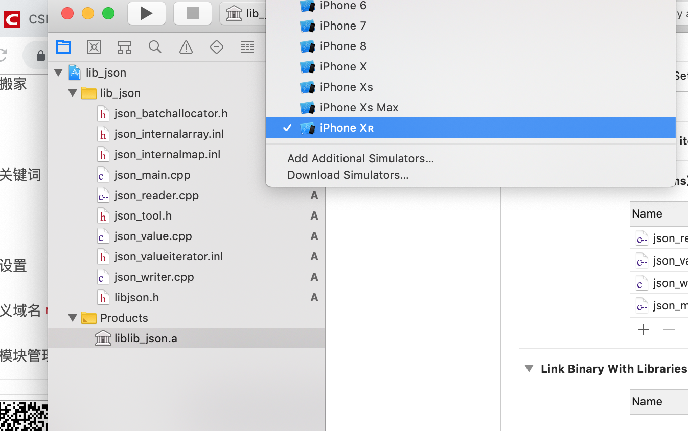
Task: Click the CSDN logo in browser window
Action: [12, 20]
